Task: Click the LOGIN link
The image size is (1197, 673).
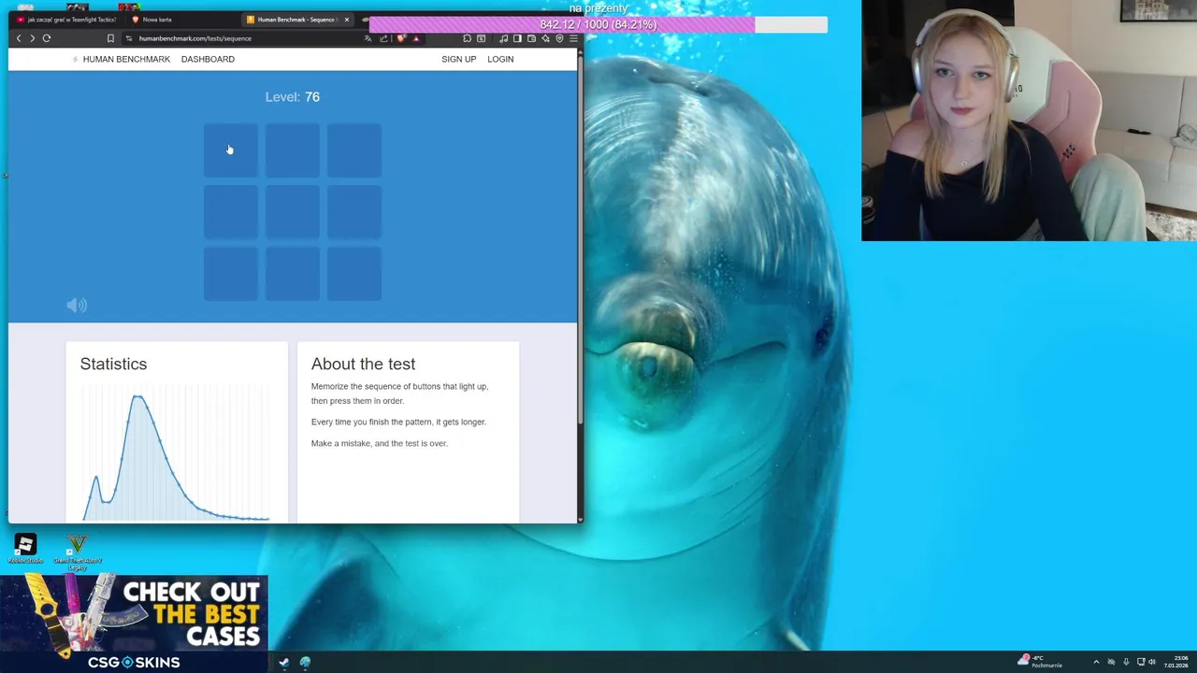Action: click(500, 59)
